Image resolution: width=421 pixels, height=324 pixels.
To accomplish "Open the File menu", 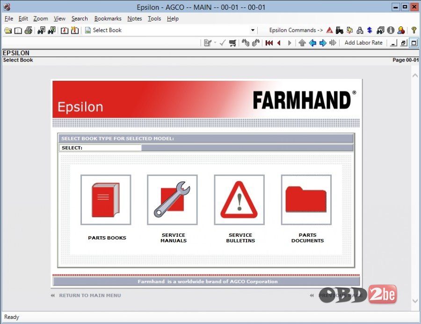I will tap(9, 19).
